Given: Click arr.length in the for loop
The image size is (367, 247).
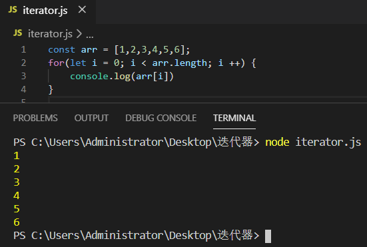Looking at the screenshot, I should tap(180, 63).
